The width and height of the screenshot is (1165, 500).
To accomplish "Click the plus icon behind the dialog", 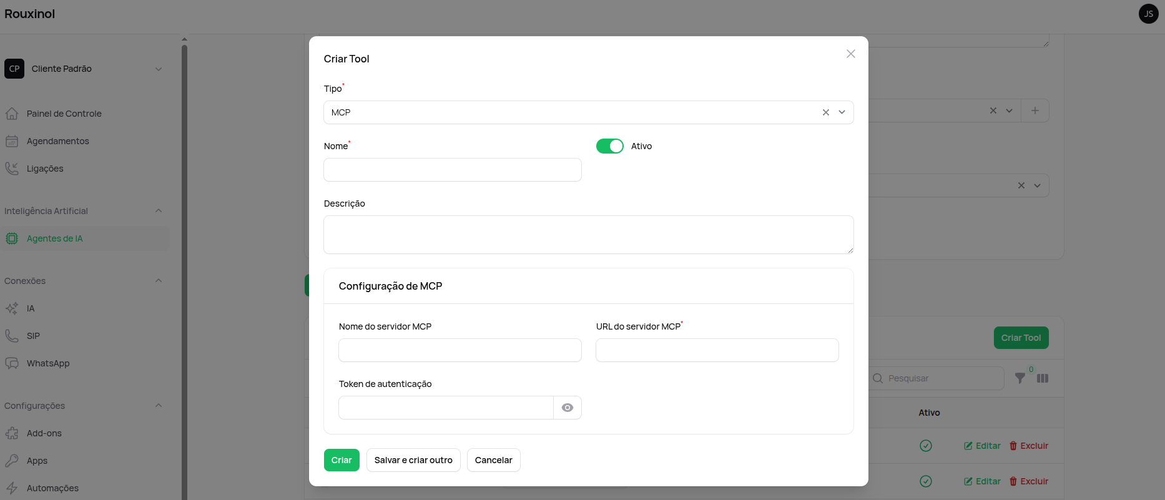I will 1035,110.
